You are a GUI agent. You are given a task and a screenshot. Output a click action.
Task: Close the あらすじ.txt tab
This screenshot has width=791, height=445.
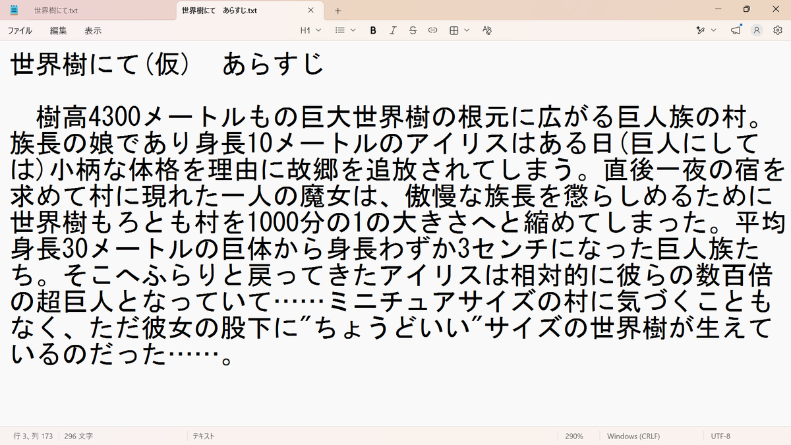(311, 11)
